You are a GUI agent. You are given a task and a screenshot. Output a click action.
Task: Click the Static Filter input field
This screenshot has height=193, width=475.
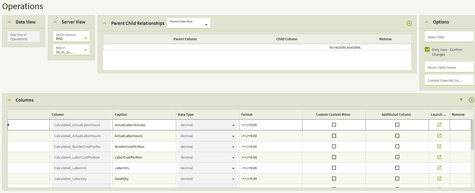(x=449, y=37)
